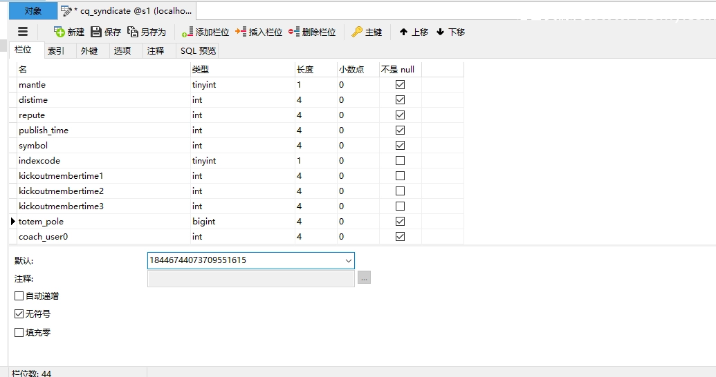
Task: Switch to the 索引 tab
Action: click(x=56, y=50)
